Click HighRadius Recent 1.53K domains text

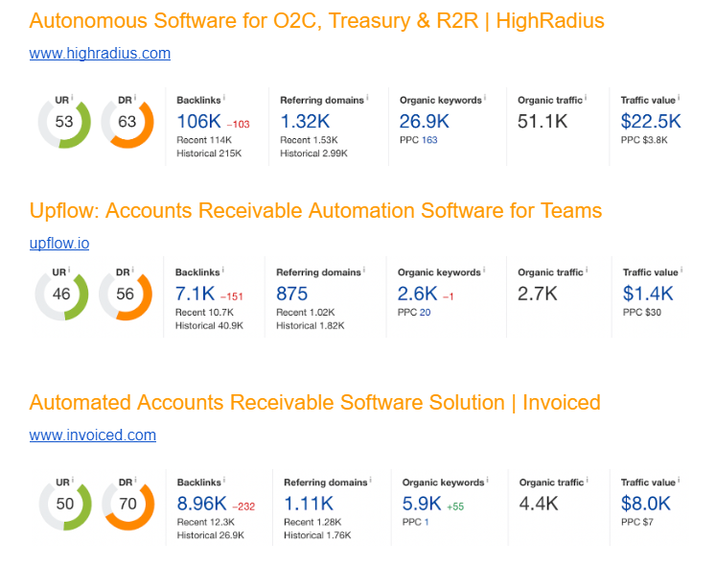point(310,140)
